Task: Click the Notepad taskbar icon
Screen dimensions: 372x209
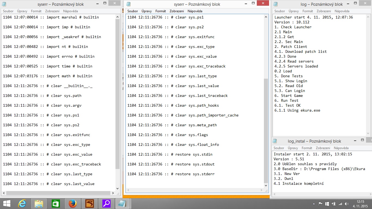Action: pos(122,203)
